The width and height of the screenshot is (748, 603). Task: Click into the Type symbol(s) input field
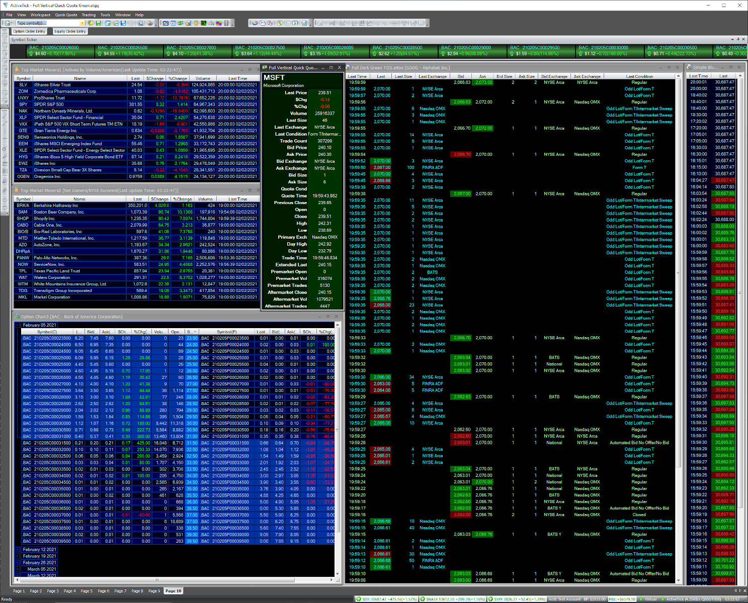[x=47, y=23]
